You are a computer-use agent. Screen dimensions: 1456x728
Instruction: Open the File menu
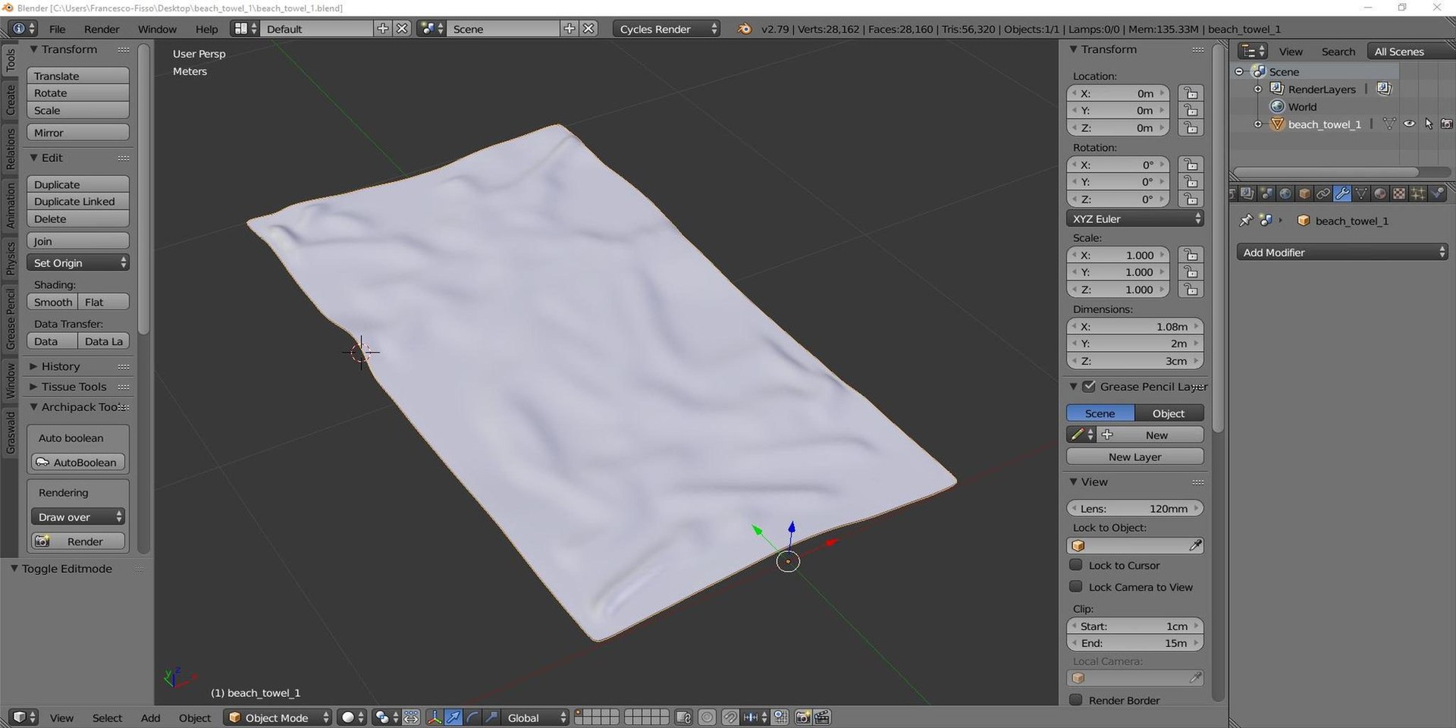pyautogui.click(x=57, y=29)
